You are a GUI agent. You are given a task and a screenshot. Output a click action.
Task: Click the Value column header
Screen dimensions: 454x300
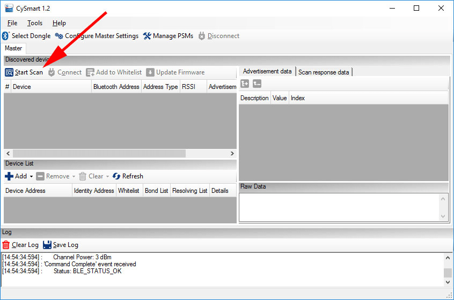tap(280, 98)
